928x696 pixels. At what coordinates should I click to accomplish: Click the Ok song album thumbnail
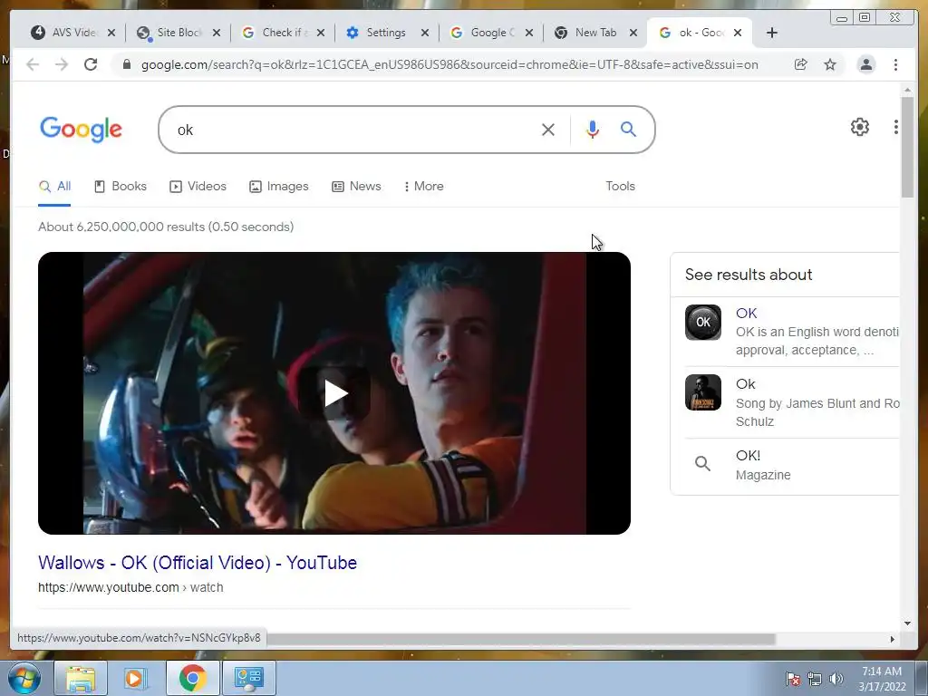coord(703,392)
